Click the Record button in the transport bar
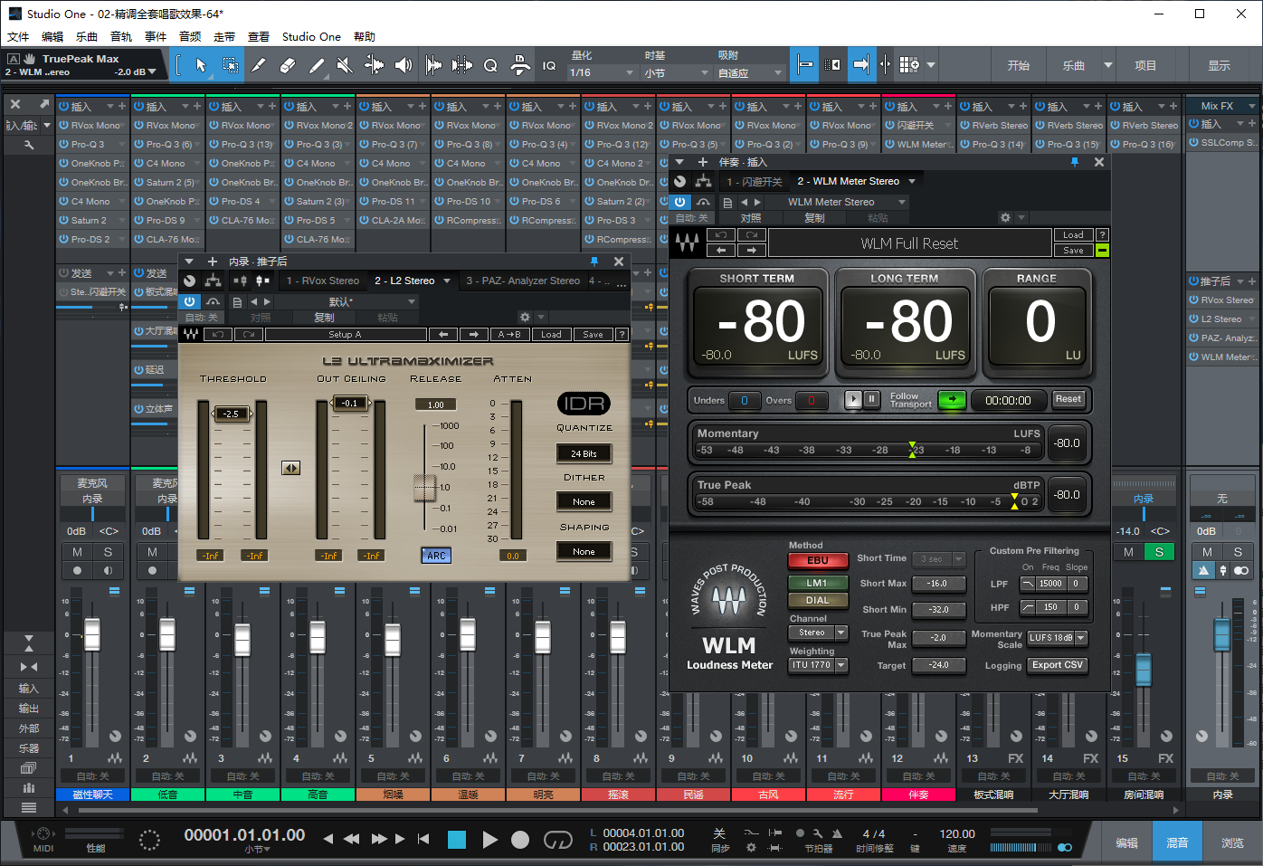 (x=520, y=840)
